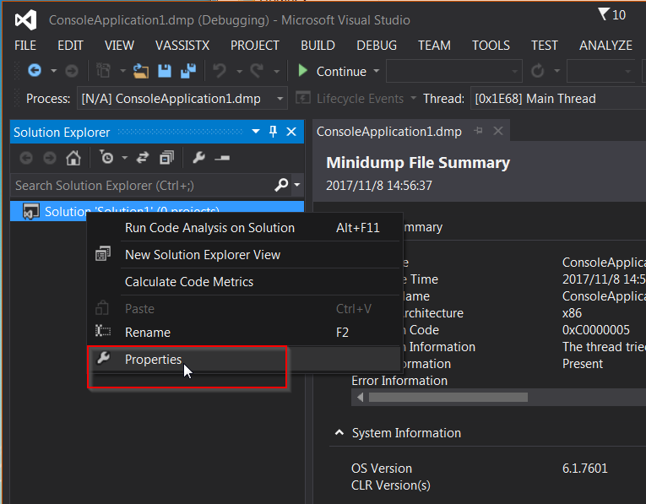
Task: Click the Save floppy disk icon
Action: (x=165, y=71)
